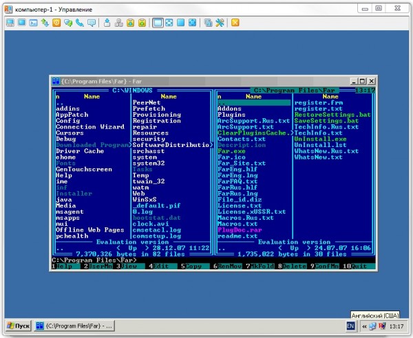Click 7 MkFold in Far key bar
The height and width of the screenshot is (338, 413).
pyautogui.click(x=260, y=267)
